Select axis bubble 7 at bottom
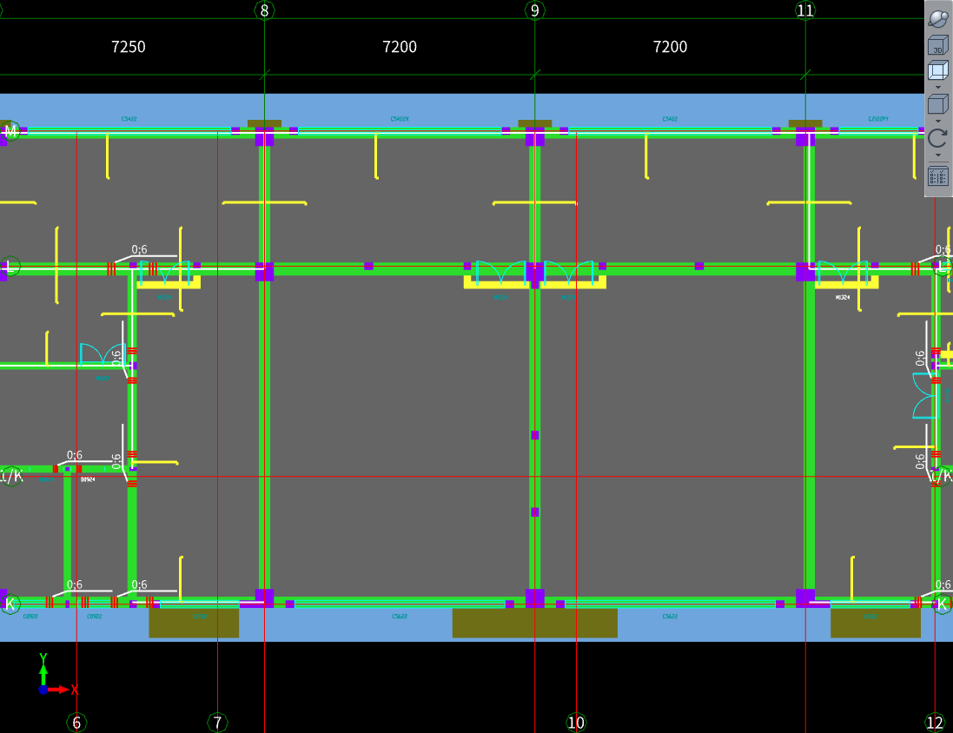The image size is (953, 733). [x=217, y=723]
